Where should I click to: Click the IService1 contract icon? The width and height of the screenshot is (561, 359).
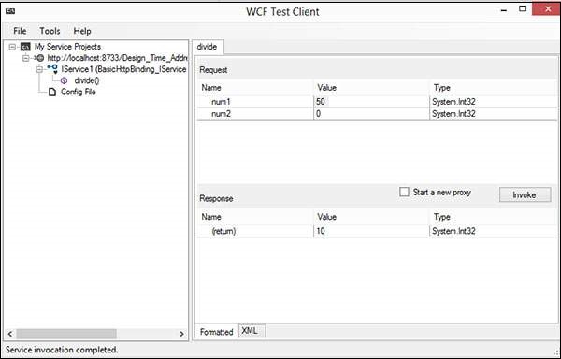(53, 69)
